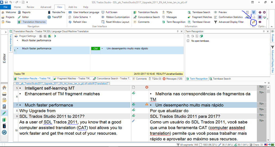Click the blue refresh icon in left navigation

(4, 132)
